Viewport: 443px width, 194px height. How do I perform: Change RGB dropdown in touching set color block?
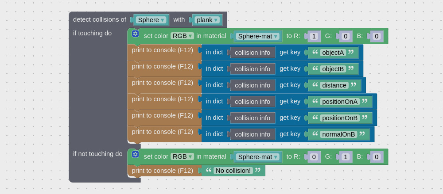182,36
